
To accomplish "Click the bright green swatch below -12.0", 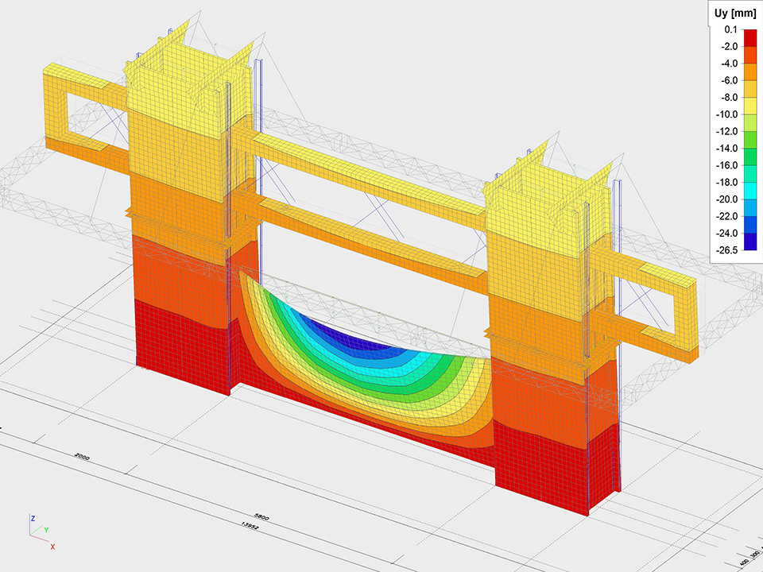I will [749, 140].
